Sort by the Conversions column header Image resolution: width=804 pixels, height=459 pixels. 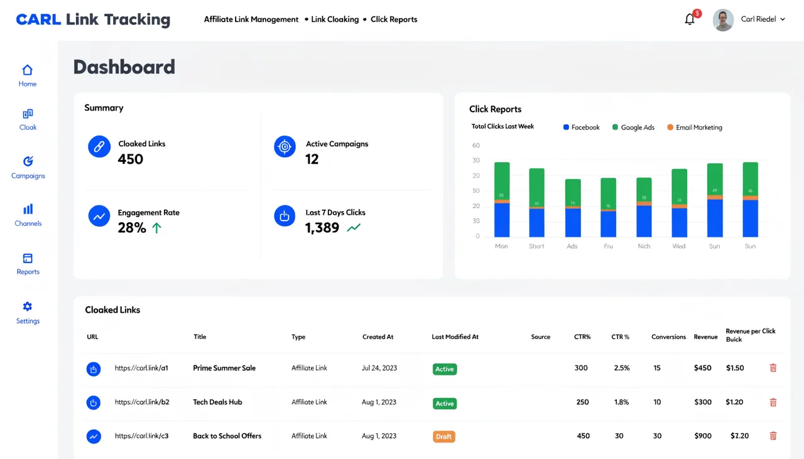668,337
